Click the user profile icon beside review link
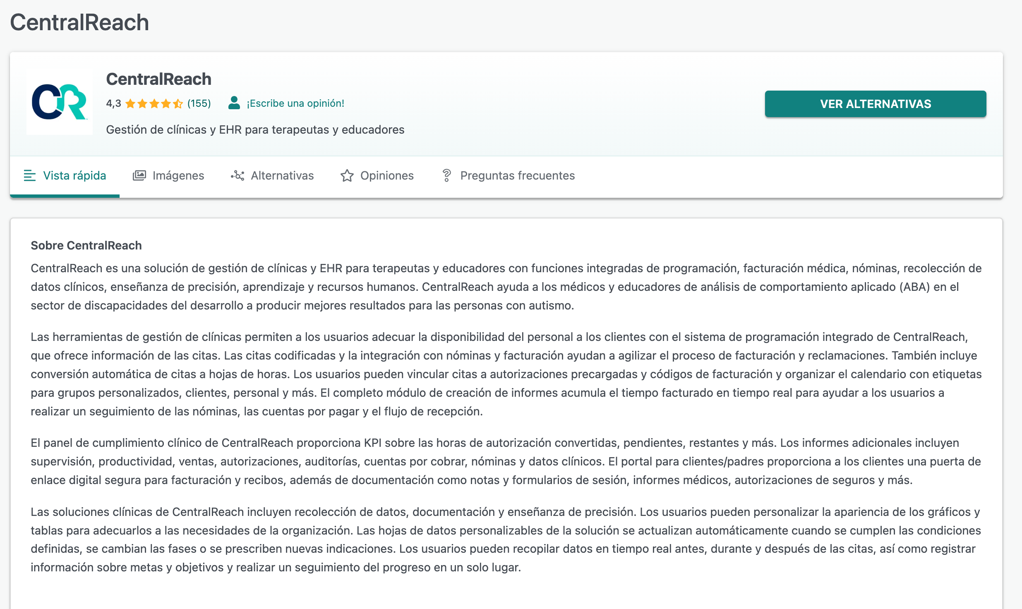The image size is (1022, 609). pyautogui.click(x=234, y=103)
